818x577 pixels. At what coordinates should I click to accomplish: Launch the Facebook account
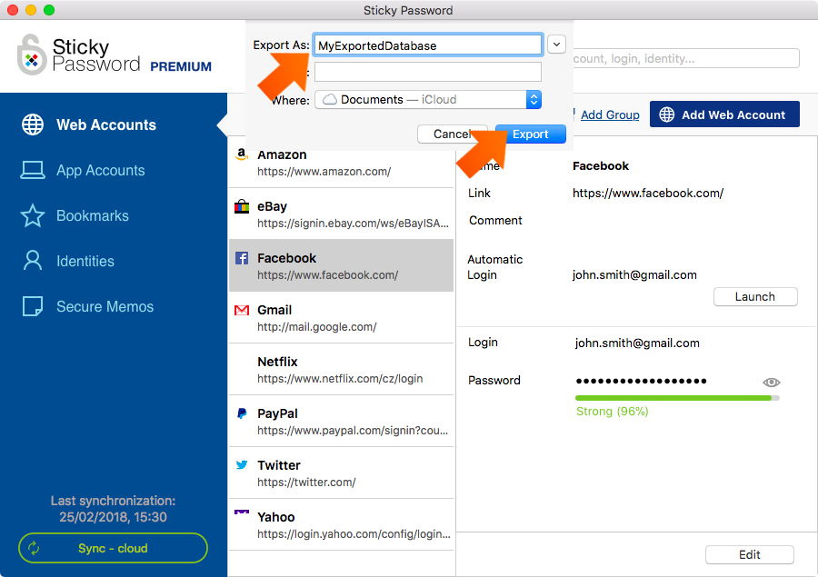(755, 296)
